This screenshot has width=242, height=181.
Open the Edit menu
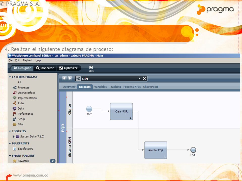pos(17,60)
